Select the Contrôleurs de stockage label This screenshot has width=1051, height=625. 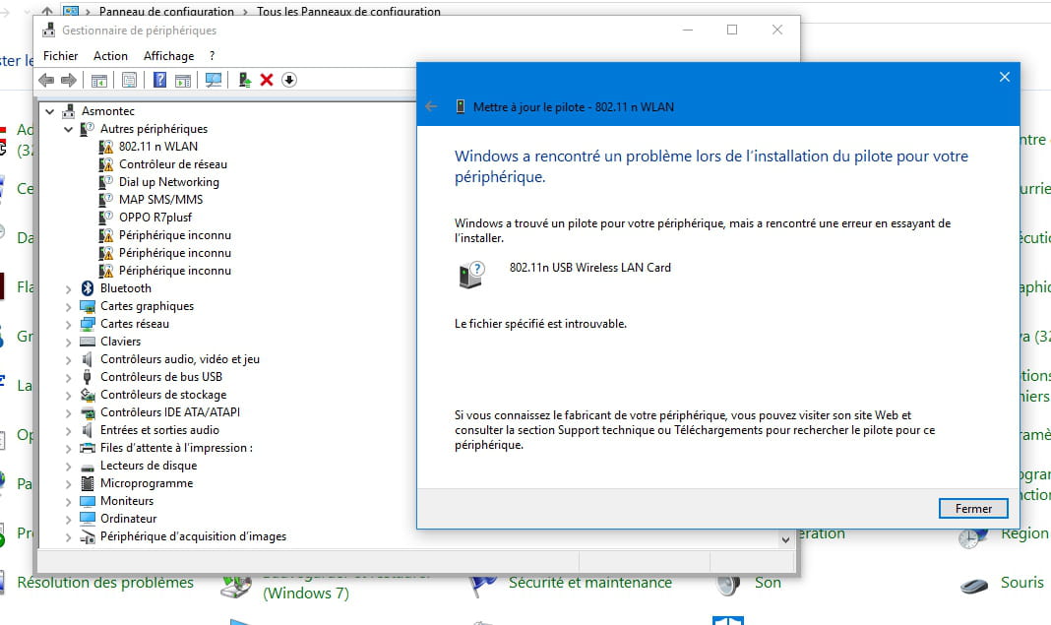pos(163,395)
